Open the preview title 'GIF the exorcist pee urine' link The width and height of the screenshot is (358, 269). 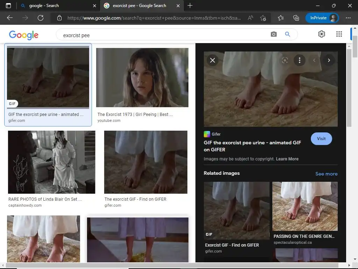(252, 146)
